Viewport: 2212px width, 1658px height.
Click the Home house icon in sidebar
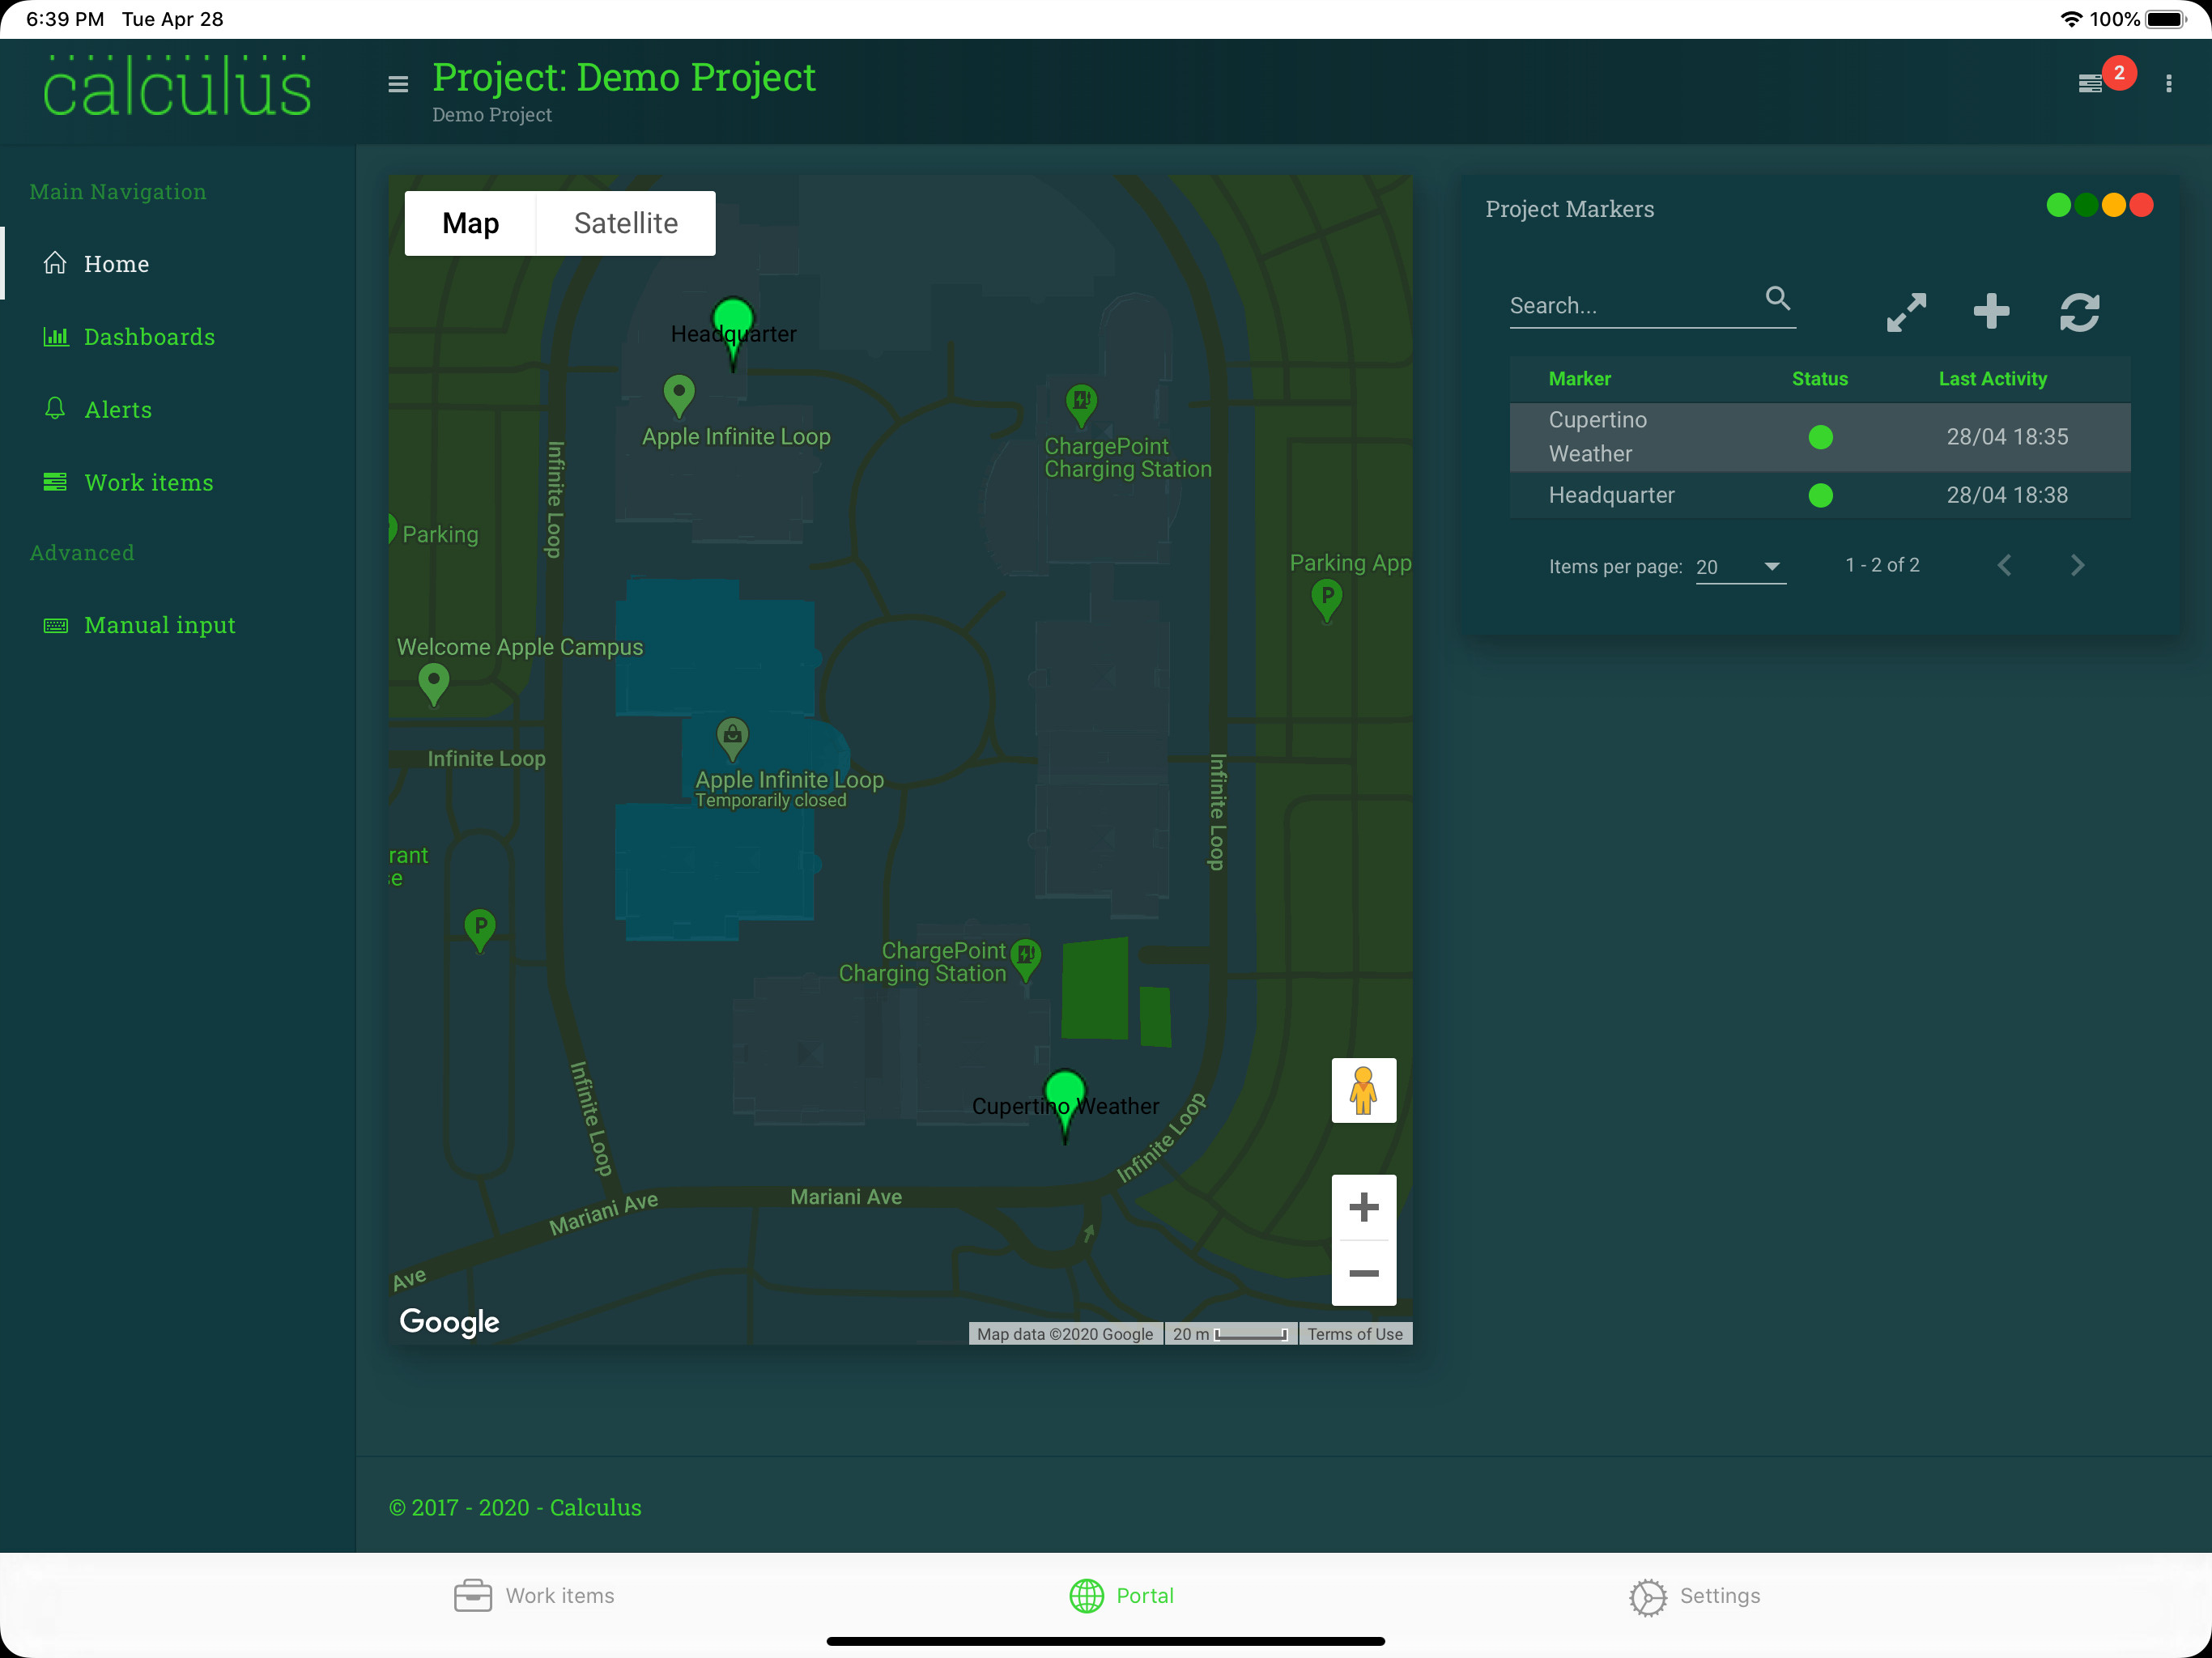(55, 263)
